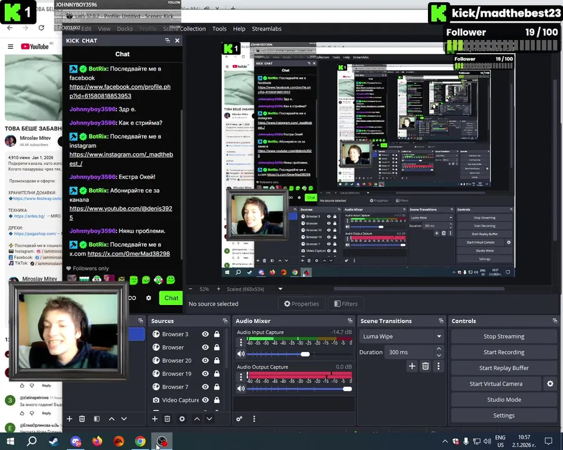Open x.com/GmerMad38298 link in chat
563x450 pixels.
click(x=128, y=254)
